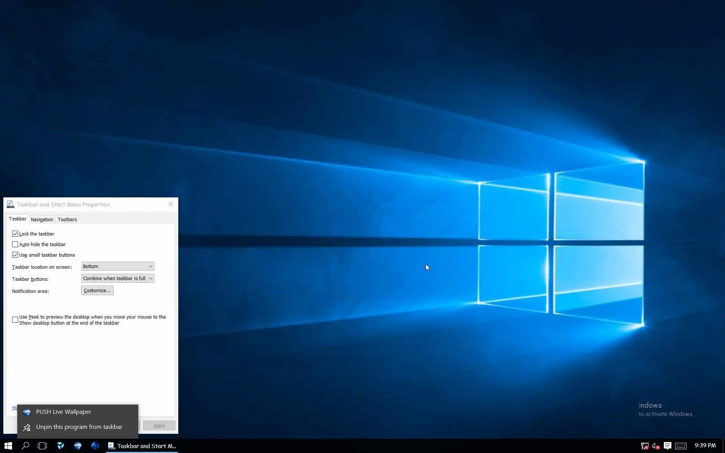The image size is (725, 453).
Task: Expand Taskbar location on screen dropdown
Action: click(x=118, y=266)
